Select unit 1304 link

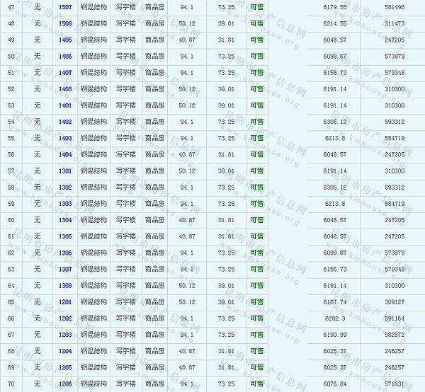point(65,220)
